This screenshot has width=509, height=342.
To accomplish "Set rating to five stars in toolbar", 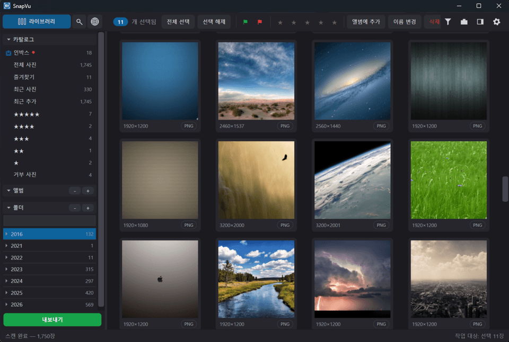I will coord(335,22).
